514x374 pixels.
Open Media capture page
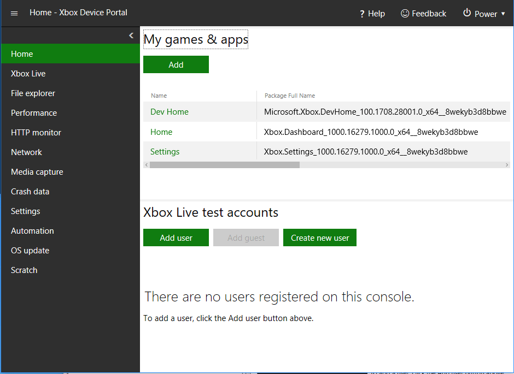pyautogui.click(x=71, y=172)
